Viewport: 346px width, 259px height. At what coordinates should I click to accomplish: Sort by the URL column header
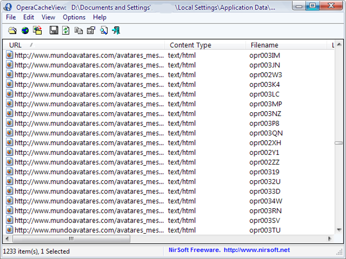[x=84, y=45]
